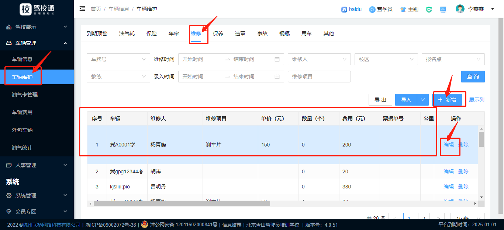The height and width of the screenshot is (230, 504).
Task: Delete the 冀A0001学 row
Action: (x=463, y=145)
